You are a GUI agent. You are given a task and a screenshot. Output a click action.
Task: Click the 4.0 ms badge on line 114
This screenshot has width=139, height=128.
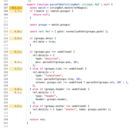[16, 32]
